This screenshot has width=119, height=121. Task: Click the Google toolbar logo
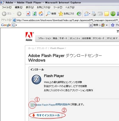click(x=6, y=25)
